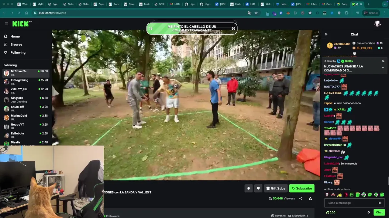Open MrStivenTc channel in Following list
Image resolution: width=389 pixels, height=218 pixels.
(26, 73)
